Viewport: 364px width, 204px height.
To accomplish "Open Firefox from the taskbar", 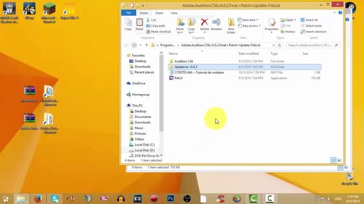I will 38,198.
